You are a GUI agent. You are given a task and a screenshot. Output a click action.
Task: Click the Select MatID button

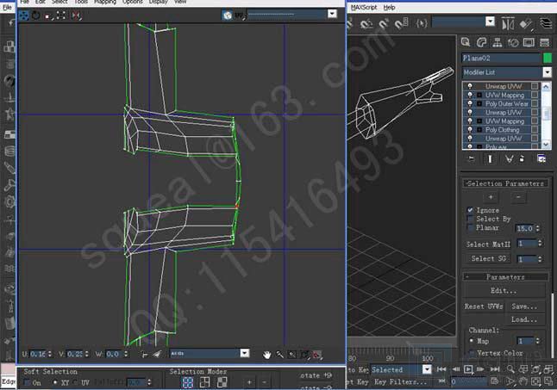tap(488, 245)
